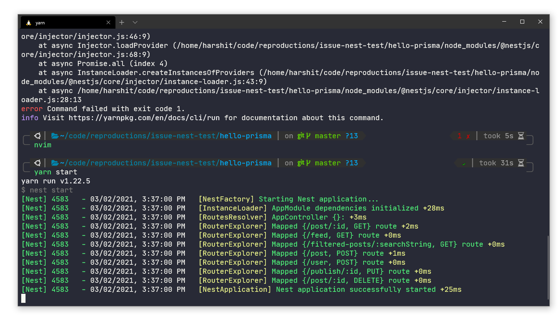Click 'Command failed with exit code 1.' text

116,109
